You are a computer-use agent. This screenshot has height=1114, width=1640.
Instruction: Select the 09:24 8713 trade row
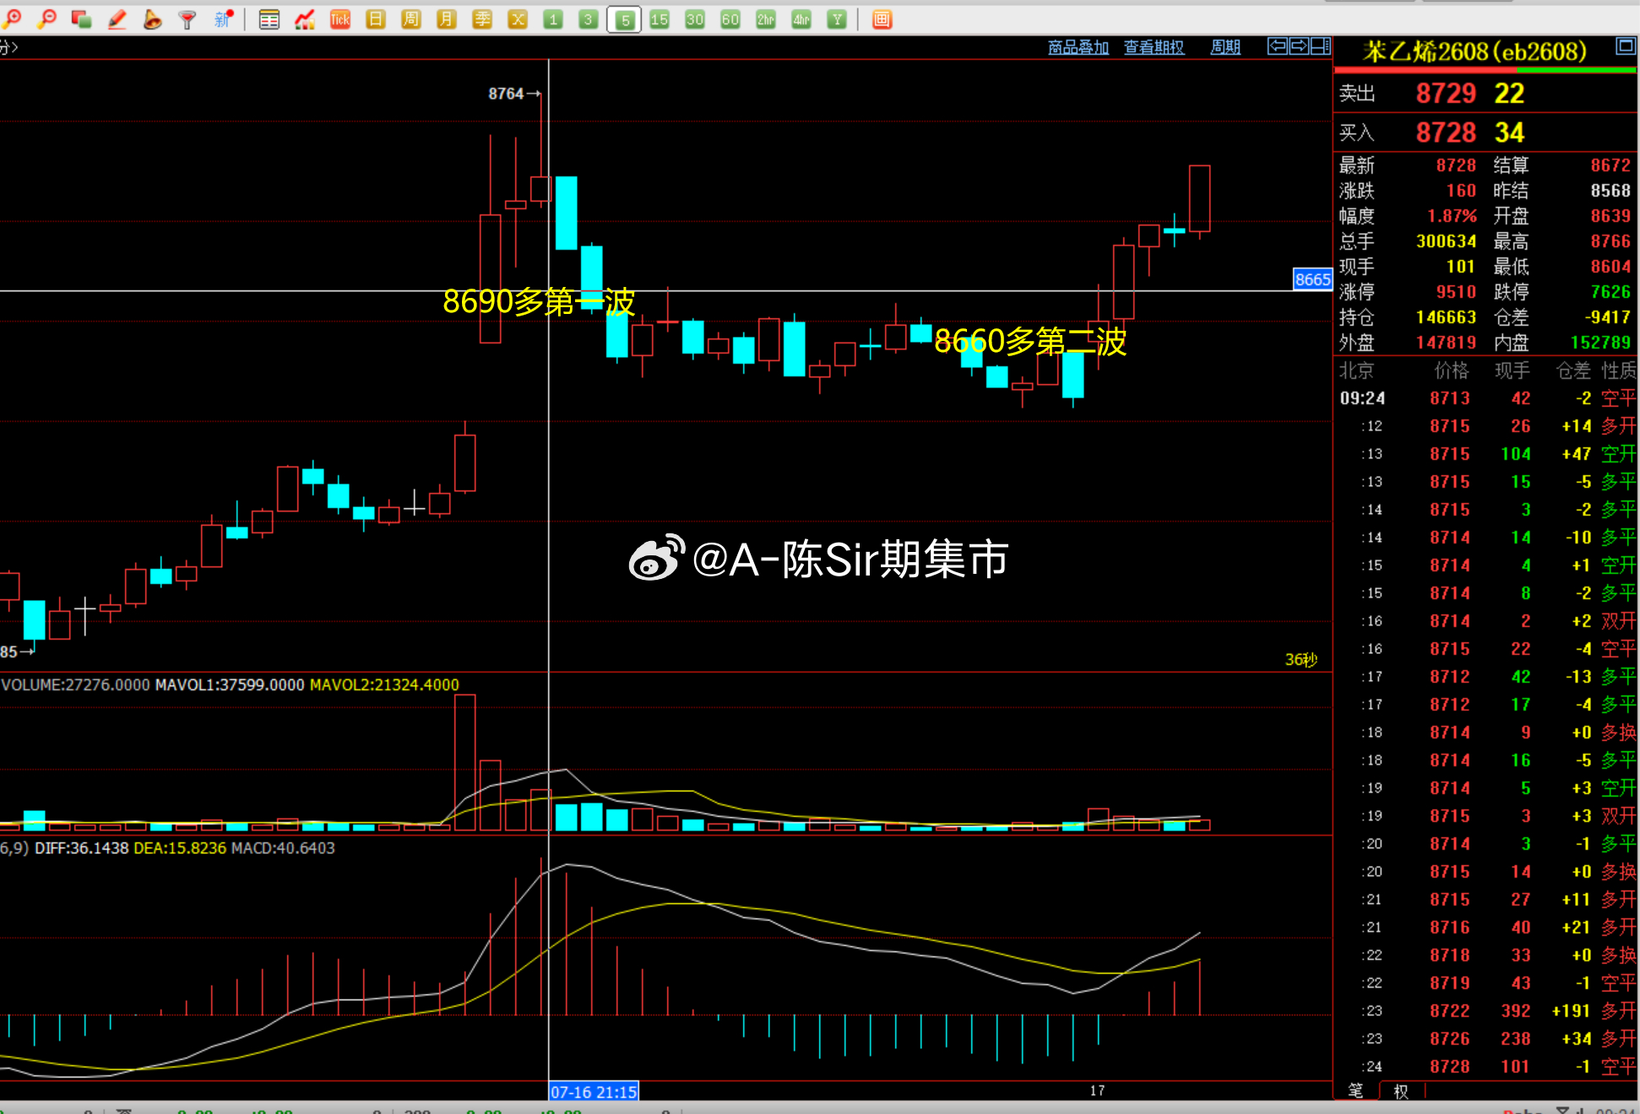tap(1486, 398)
